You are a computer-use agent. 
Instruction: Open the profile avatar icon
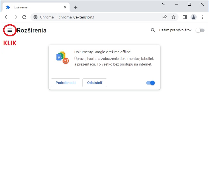point(194,17)
